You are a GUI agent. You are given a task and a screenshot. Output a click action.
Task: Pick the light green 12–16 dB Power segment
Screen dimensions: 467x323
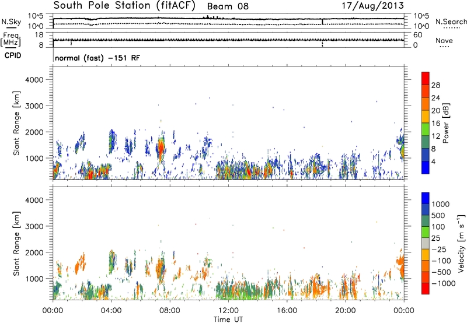click(x=426, y=129)
